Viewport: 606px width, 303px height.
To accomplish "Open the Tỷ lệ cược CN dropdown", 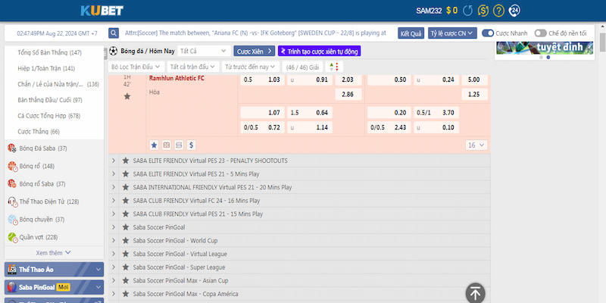I will pyautogui.click(x=452, y=33).
